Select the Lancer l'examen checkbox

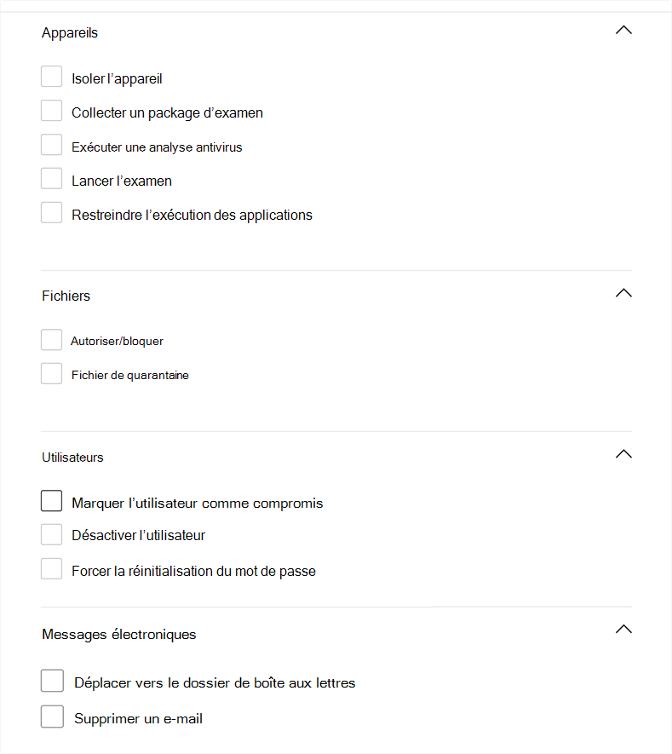52,179
